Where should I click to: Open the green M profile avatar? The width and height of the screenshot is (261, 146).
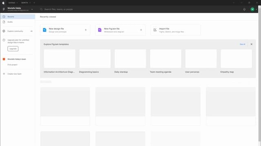tap(252, 9)
